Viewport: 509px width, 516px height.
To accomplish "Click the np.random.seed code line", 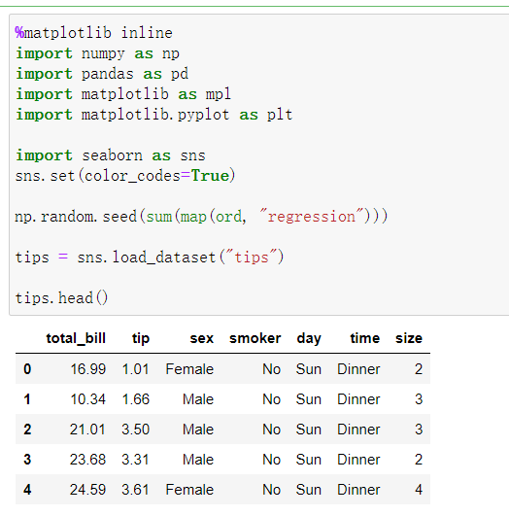I will point(201,217).
